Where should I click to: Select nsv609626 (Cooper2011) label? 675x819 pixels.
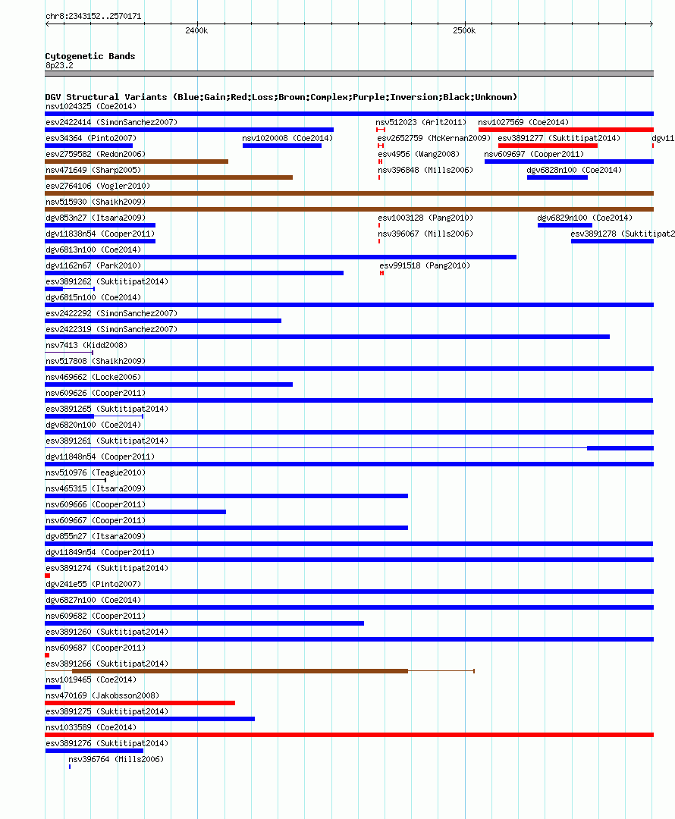tap(96, 394)
